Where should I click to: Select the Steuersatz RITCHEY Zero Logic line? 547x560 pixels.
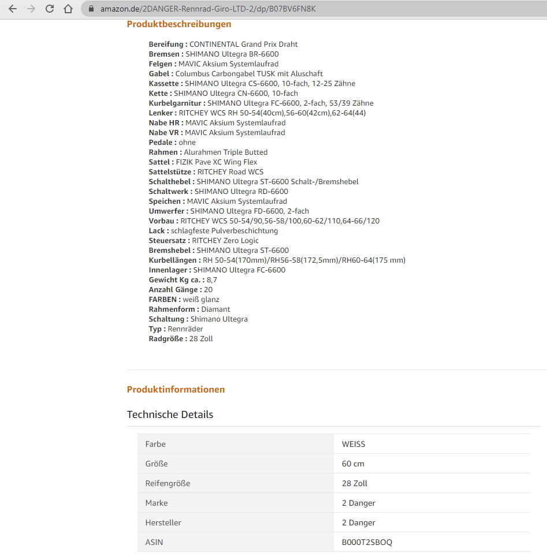[x=204, y=241]
